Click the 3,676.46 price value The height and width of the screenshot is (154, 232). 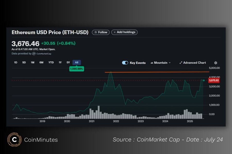(26, 44)
